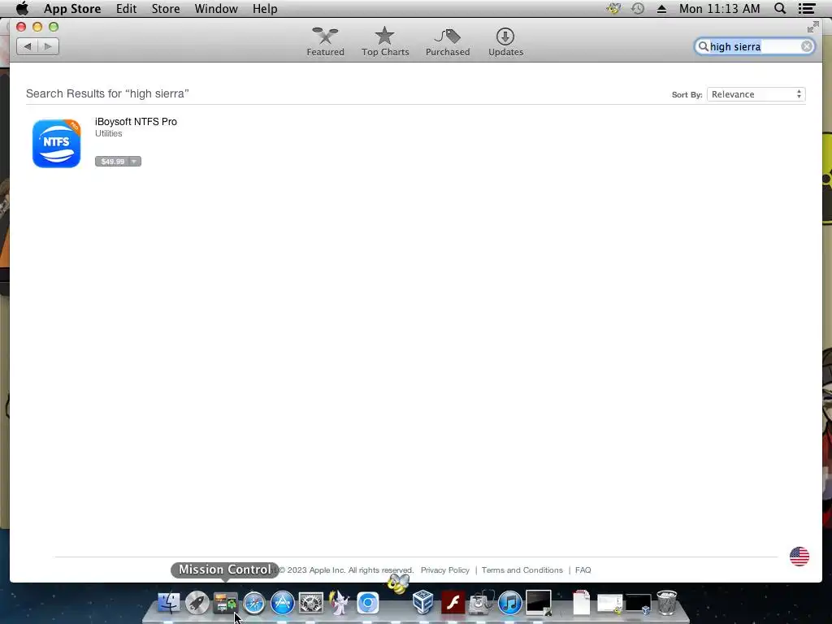The image size is (832, 624).
Task: Open the Terms and Conditions link
Action: [522, 570]
